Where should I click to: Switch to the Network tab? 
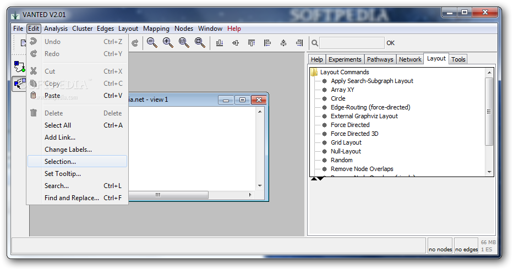click(410, 59)
